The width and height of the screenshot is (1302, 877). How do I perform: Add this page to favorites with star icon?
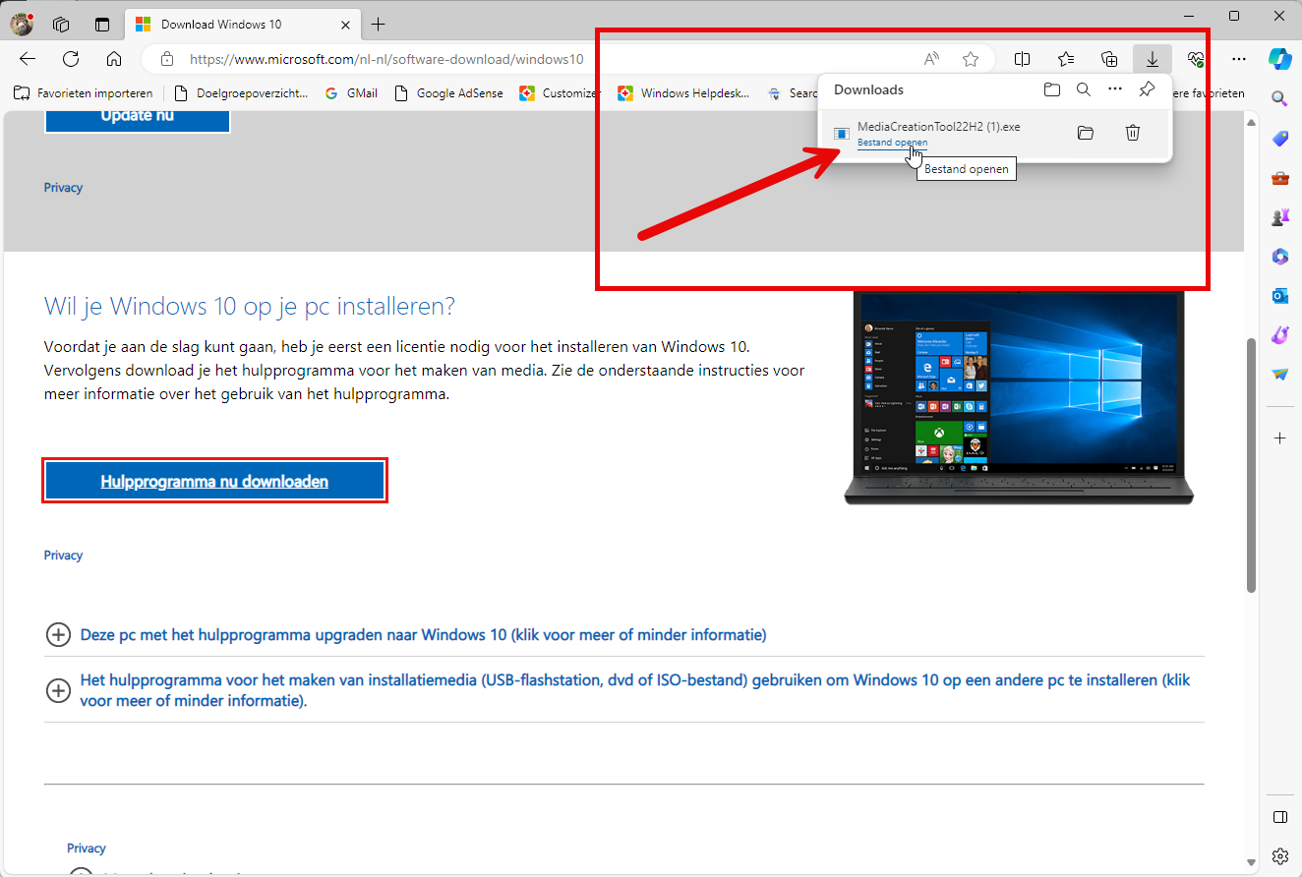971,59
